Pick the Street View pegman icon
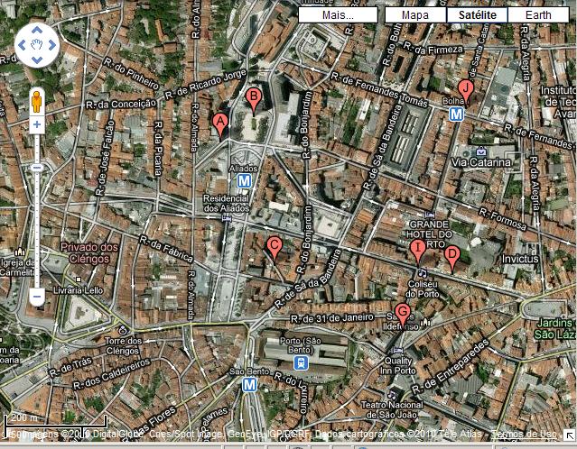Viewport: 577px width, 449px height. tap(36, 101)
